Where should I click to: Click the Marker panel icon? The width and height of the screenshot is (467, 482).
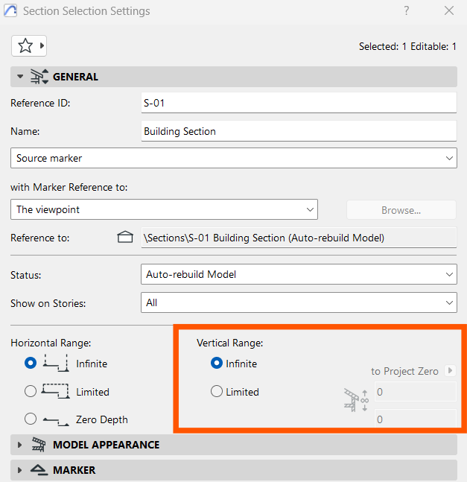39,470
